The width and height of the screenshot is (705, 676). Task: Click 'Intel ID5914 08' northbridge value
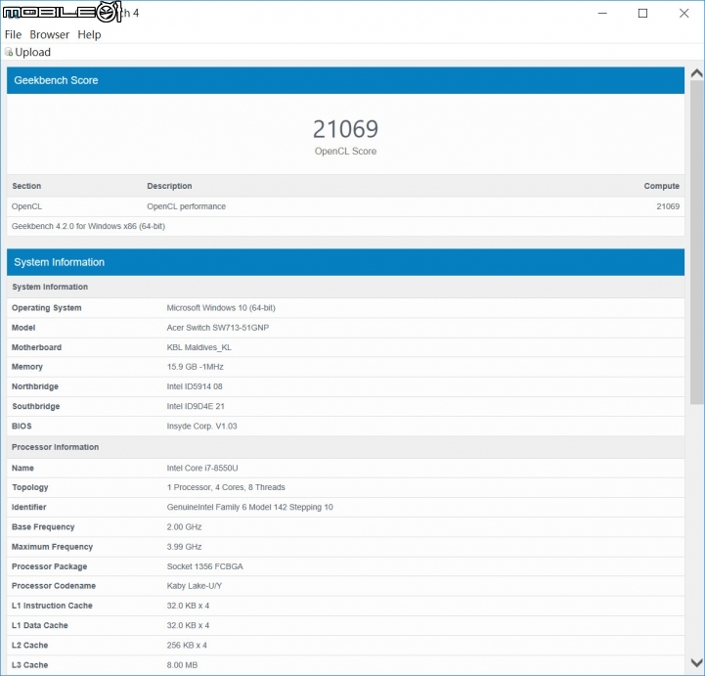pyautogui.click(x=195, y=386)
